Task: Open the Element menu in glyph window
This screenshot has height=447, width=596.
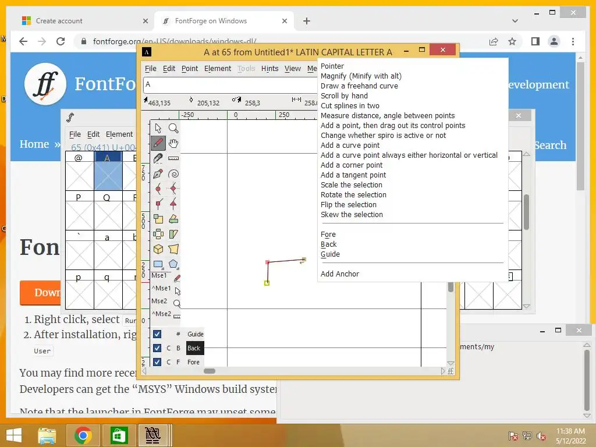Action: point(218,69)
